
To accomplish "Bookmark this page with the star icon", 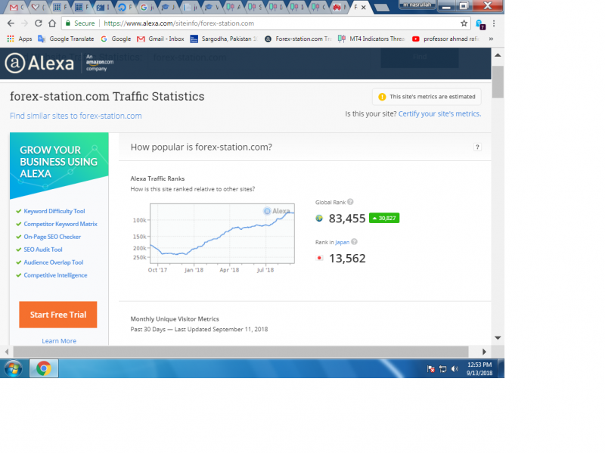I will pyautogui.click(x=464, y=23).
